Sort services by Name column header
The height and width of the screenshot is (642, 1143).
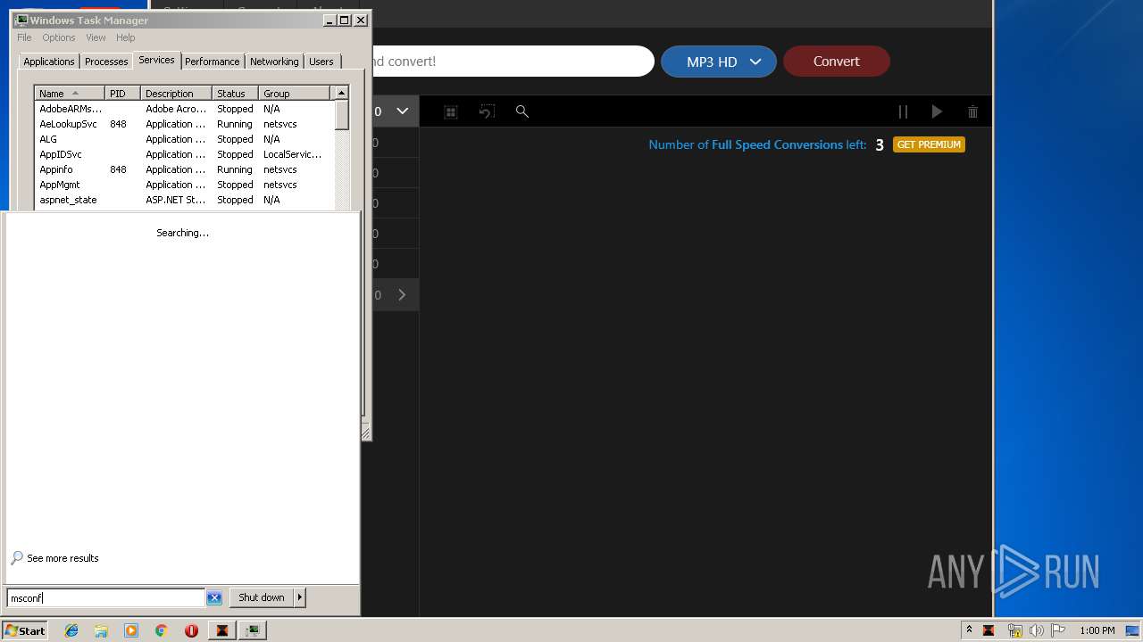(70, 93)
